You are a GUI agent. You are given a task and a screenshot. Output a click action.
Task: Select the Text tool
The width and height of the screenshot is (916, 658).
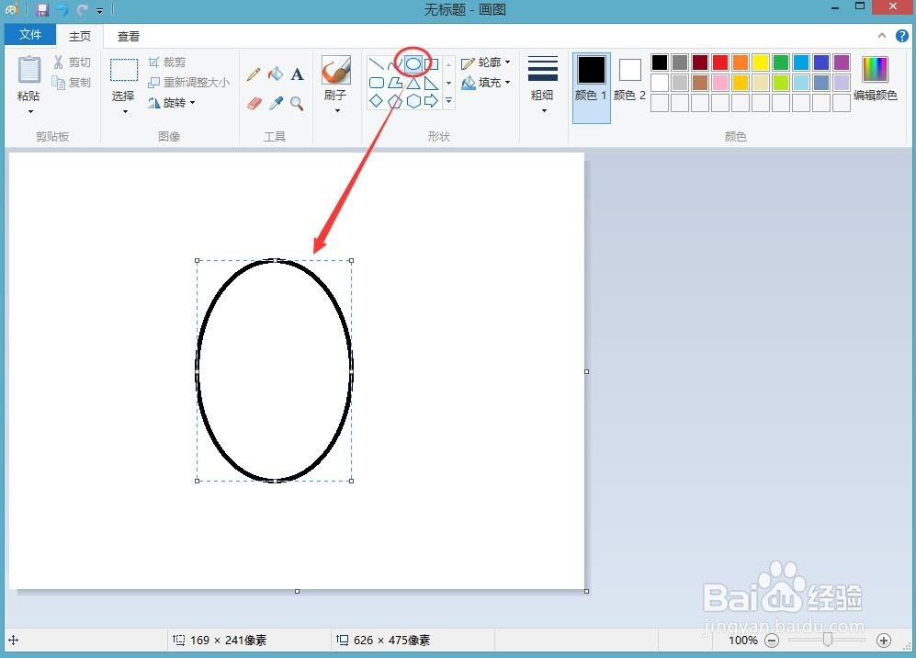click(x=297, y=75)
